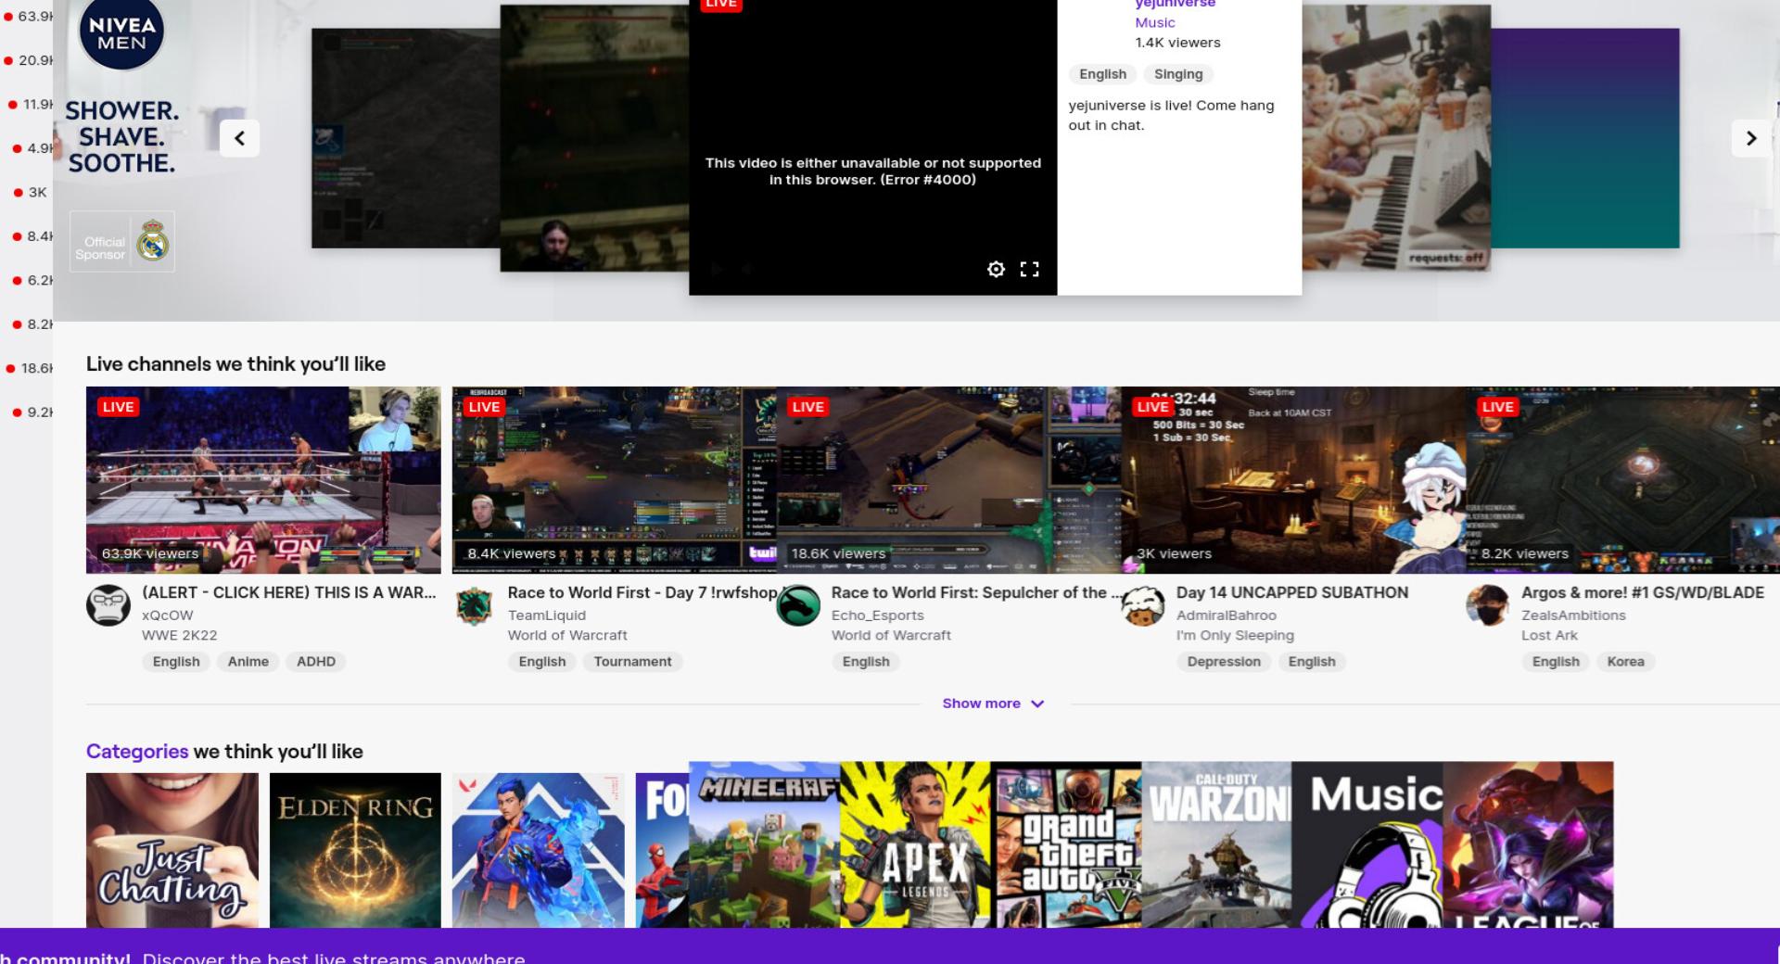Select ADHD tag on xQcOW stream
The height and width of the screenshot is (964, 1780).
click(x=316, y=662)
